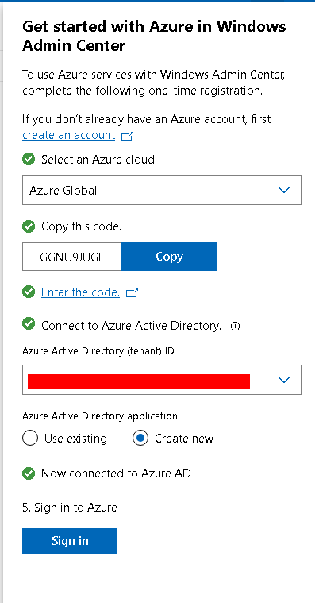
Task: Select the Use existing radio button
Action: [30, 438]
